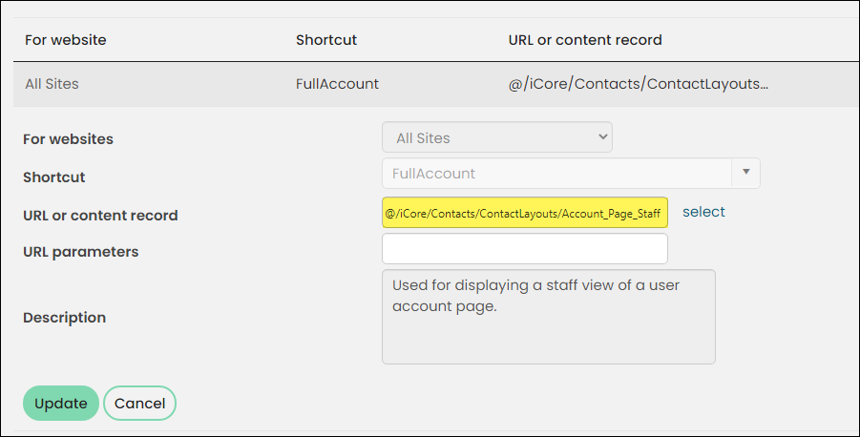Click the URL or content record column header
This screenshot has width=860, height=437.
click(585, 40)
